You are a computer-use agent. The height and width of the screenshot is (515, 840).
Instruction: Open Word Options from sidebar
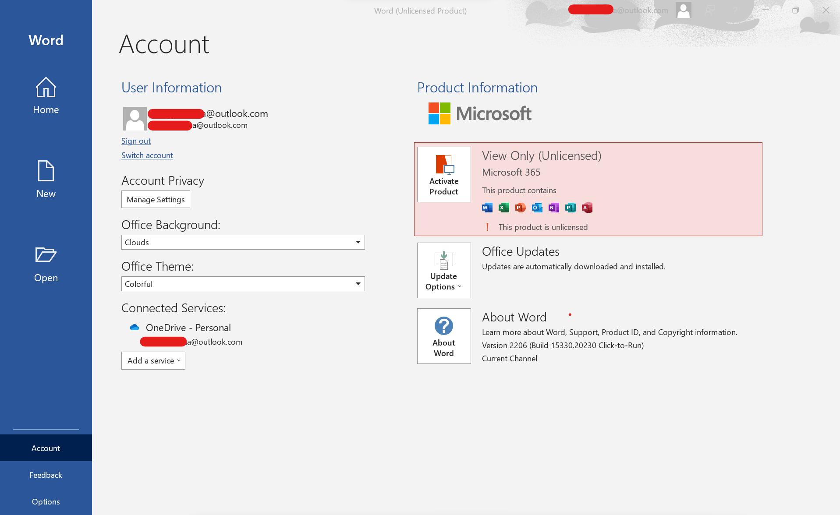[x=46, y=501]
